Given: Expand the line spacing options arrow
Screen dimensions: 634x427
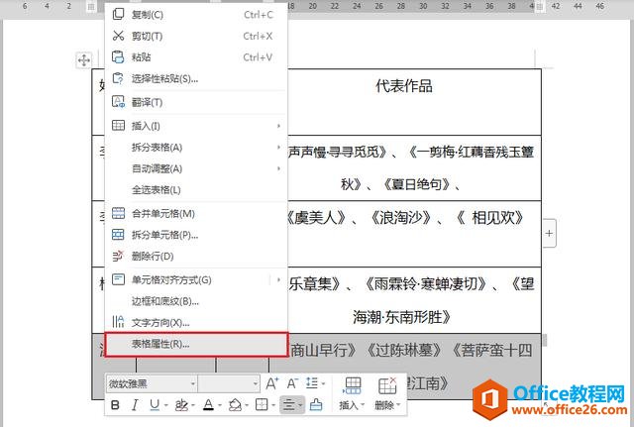Looking at the screenshot, I should (324, 383).
